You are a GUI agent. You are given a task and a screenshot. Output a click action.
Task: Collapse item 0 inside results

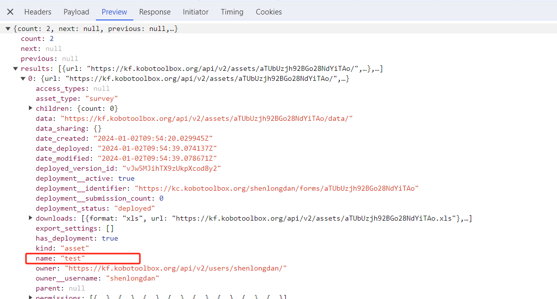coord(23,78)
